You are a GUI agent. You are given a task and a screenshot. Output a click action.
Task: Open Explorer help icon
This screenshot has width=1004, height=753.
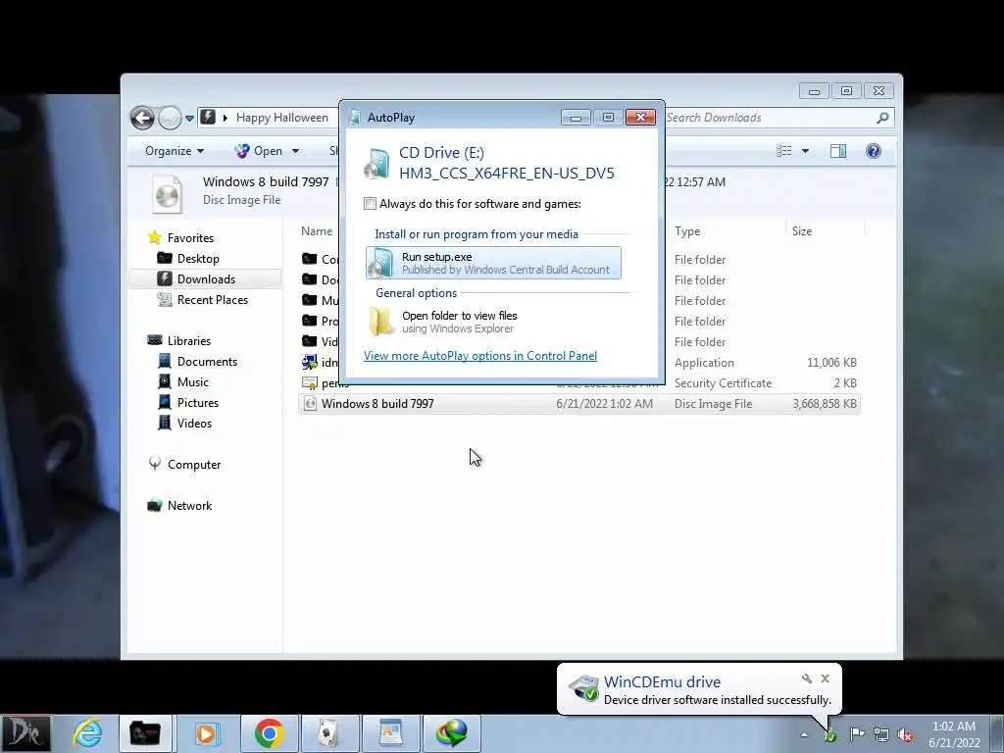[x=874, y=151]
